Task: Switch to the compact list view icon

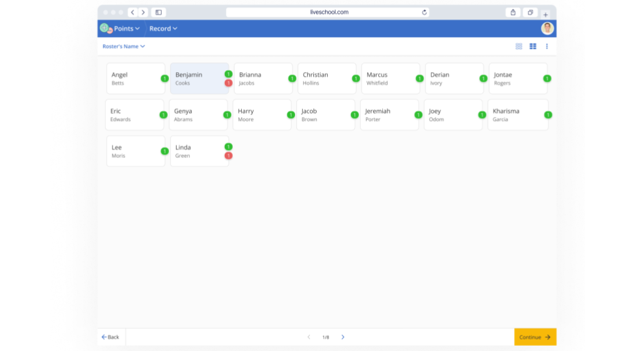Action: [x=519, y=46]
